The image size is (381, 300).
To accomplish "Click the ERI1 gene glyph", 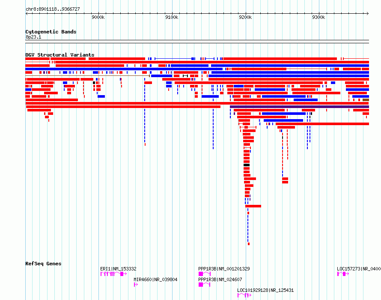I will tap(114, 274).
